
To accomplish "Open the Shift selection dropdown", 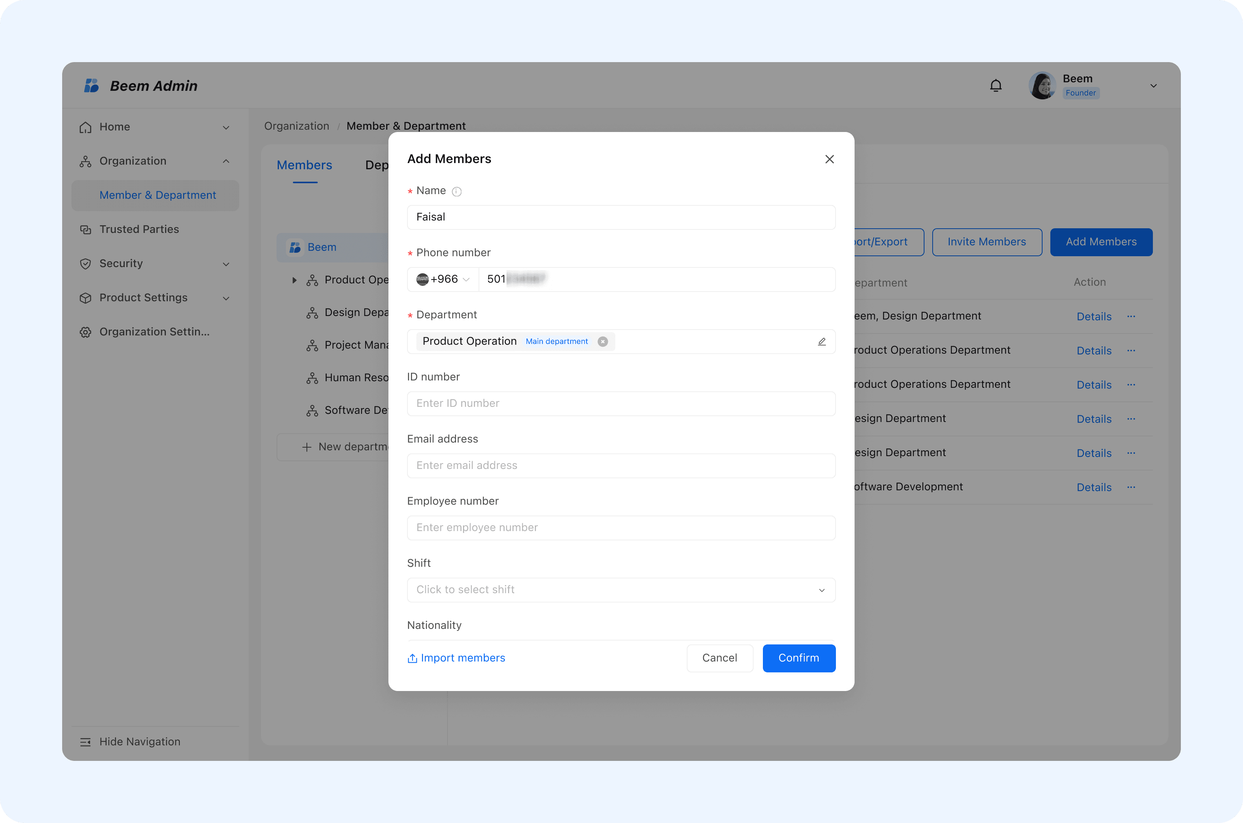I will click(621, 590).
